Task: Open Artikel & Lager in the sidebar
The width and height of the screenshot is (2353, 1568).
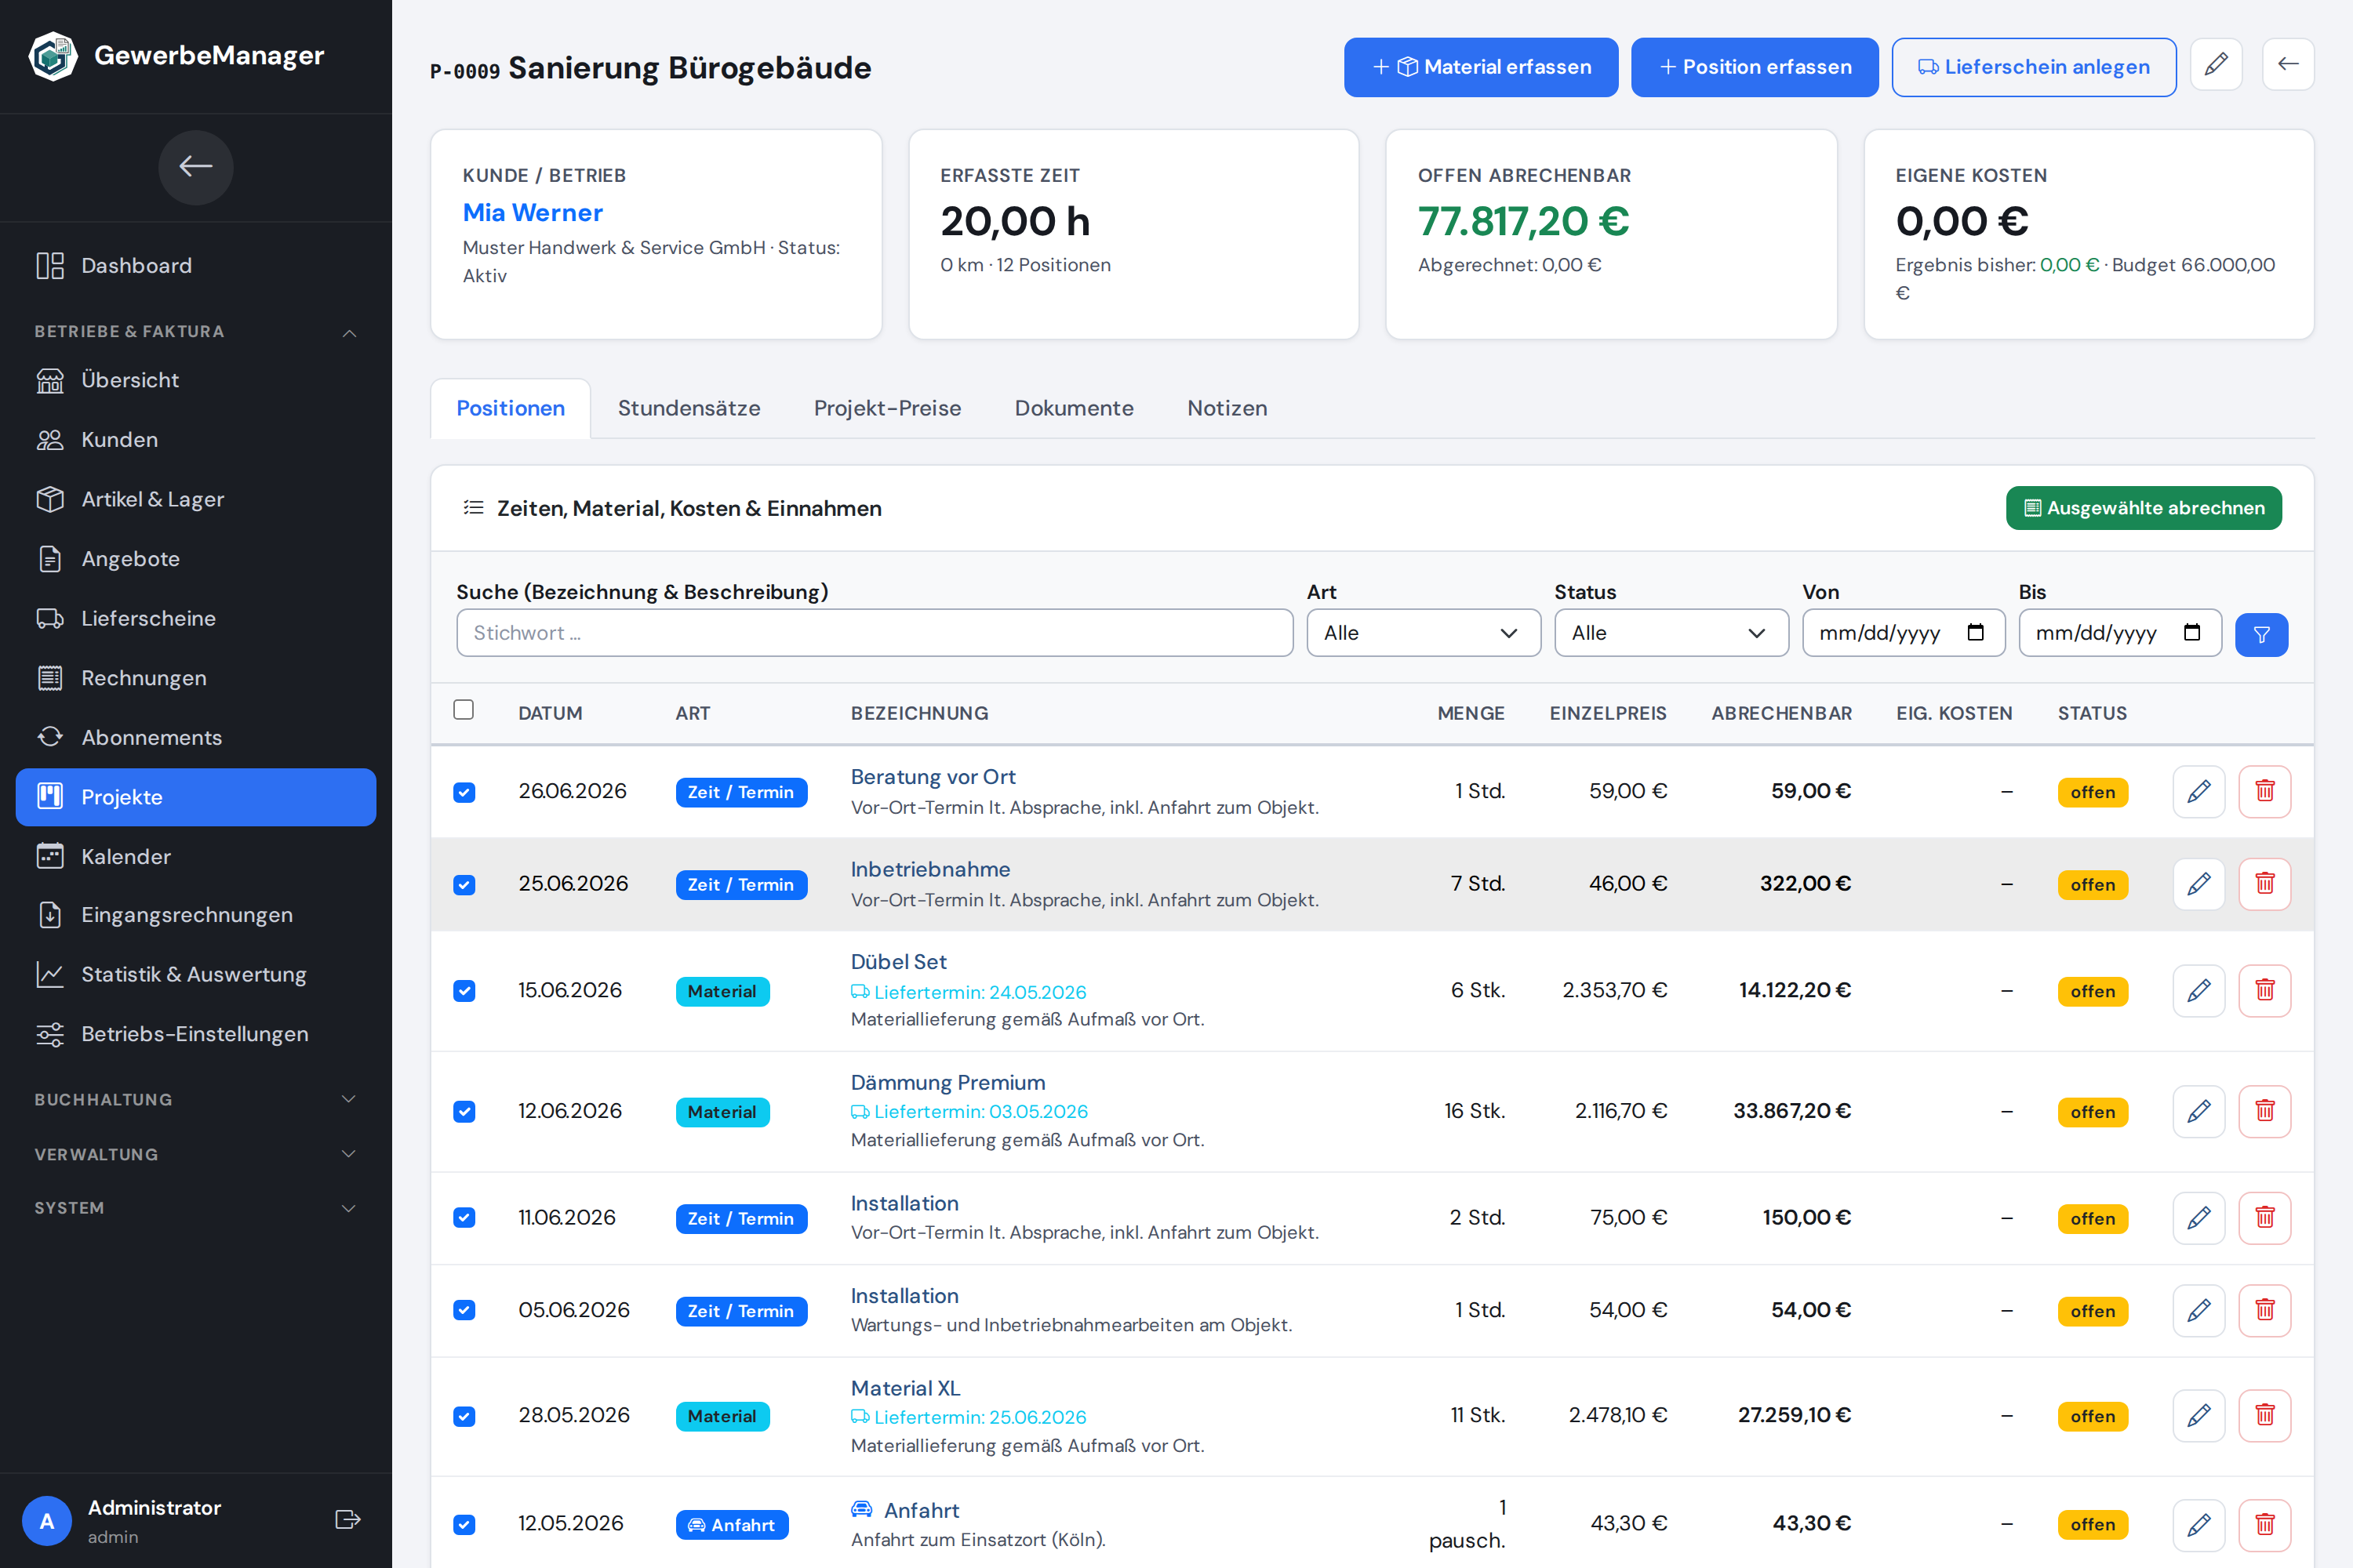Action: pos(196,500)
